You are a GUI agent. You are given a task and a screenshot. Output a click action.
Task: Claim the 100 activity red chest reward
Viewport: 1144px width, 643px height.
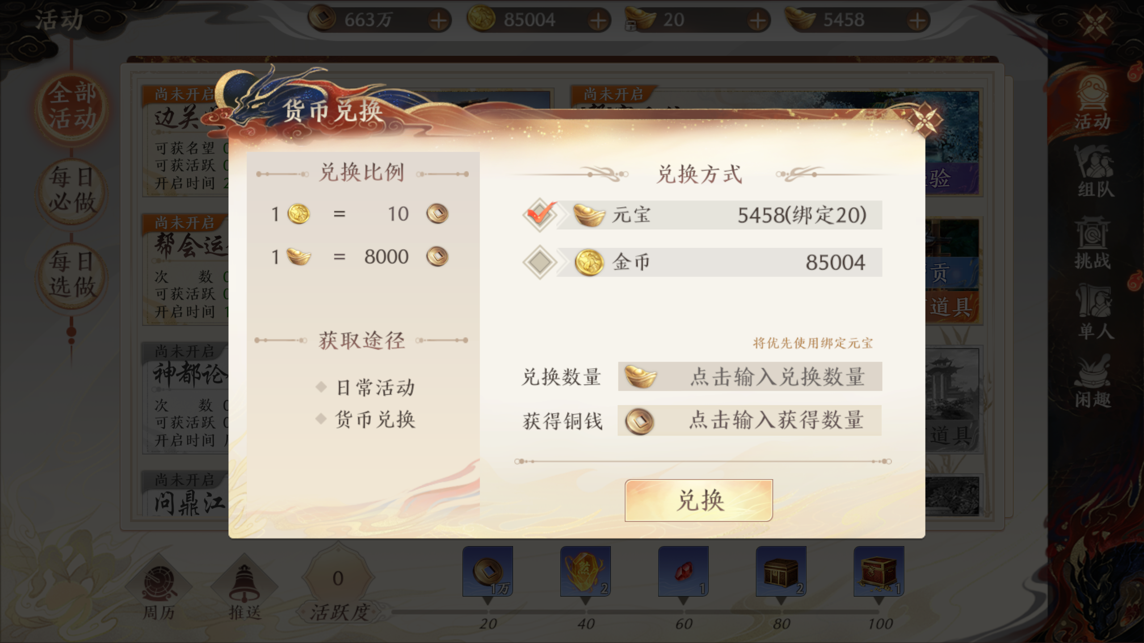pyautogui.click(x=879, y=572)
